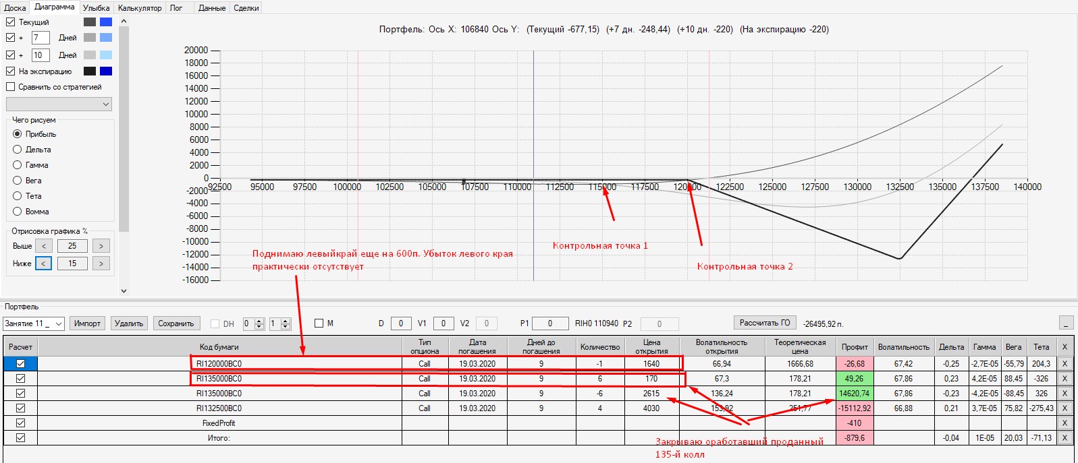The image size is (1078, 463).
Task: Click the Импорт button
Action: (x=87, y=323)
